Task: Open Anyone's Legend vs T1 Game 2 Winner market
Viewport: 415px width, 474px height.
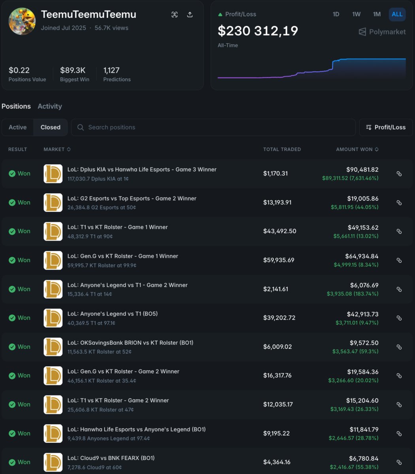Action: point(128,285)
